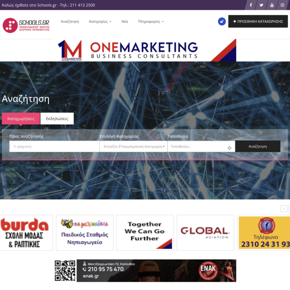The height and width of the screenshot is (290, 290).
Task: Focus the Όρος αναζήτησης text field
Action: click(54, 146)
